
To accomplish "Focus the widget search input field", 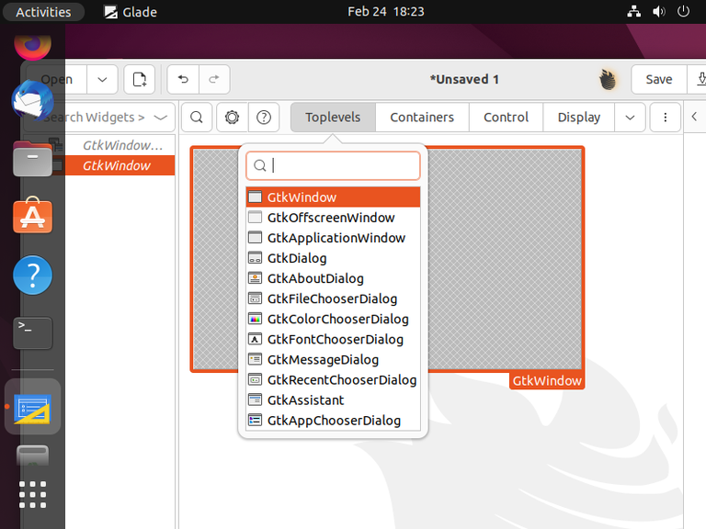I will 333,165.
